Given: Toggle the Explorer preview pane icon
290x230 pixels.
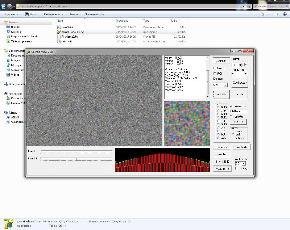Looking at the screenshot, I should (x=276, y=14).
